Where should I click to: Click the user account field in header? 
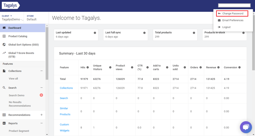coord(234,5)
